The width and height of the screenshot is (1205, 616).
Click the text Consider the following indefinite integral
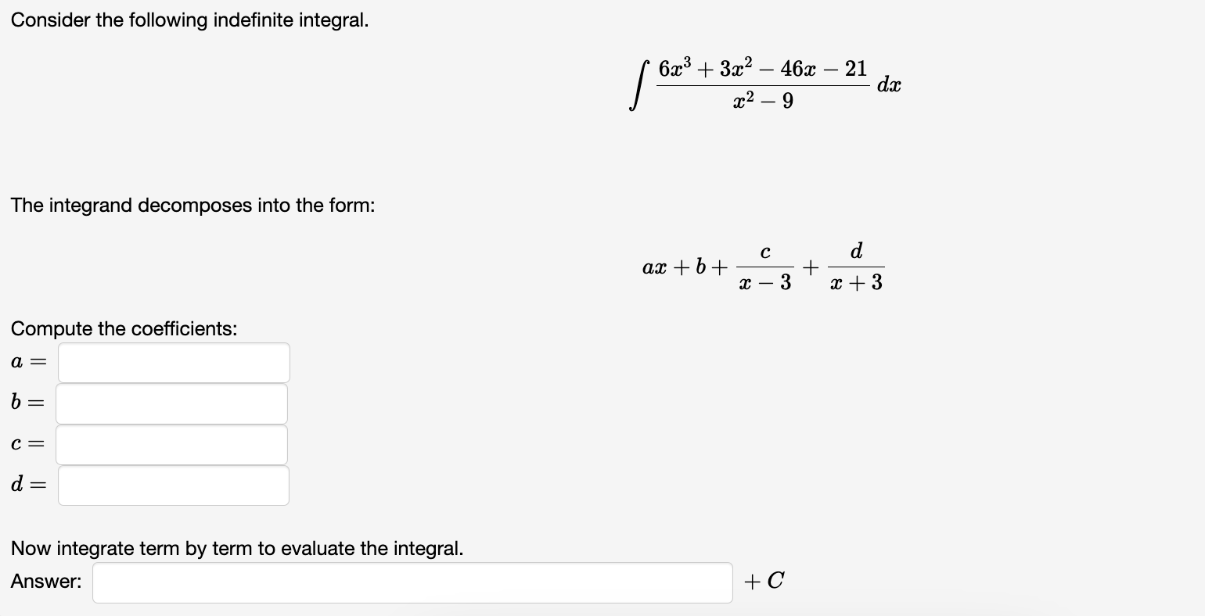point(191,20)
